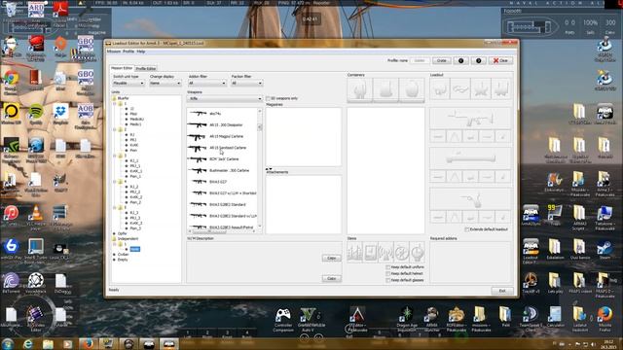Click the Exit button
Image resolution: width=623 pixels, height=350 pixels.
(502, 291)
